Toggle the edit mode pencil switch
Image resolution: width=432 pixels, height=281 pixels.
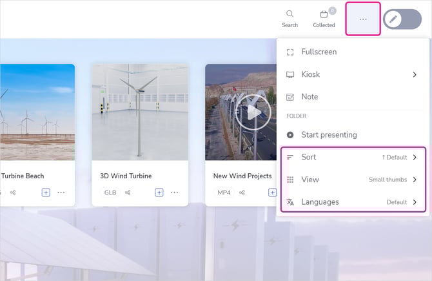pyautogui.click(x=402, y=19)
